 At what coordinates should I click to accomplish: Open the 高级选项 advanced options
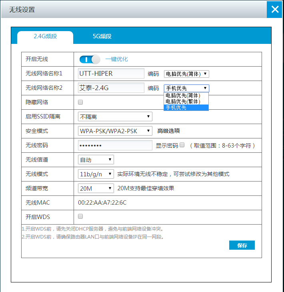pyautogui.click(x=168, y=131)
